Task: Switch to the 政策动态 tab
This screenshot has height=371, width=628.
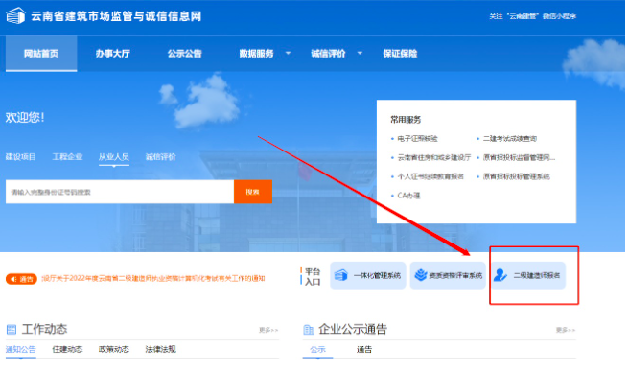Action: pyautogui.click(x=114, y=349)
